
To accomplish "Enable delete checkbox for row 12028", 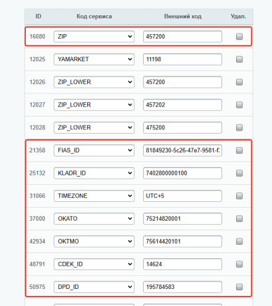I will coord(239,128).
